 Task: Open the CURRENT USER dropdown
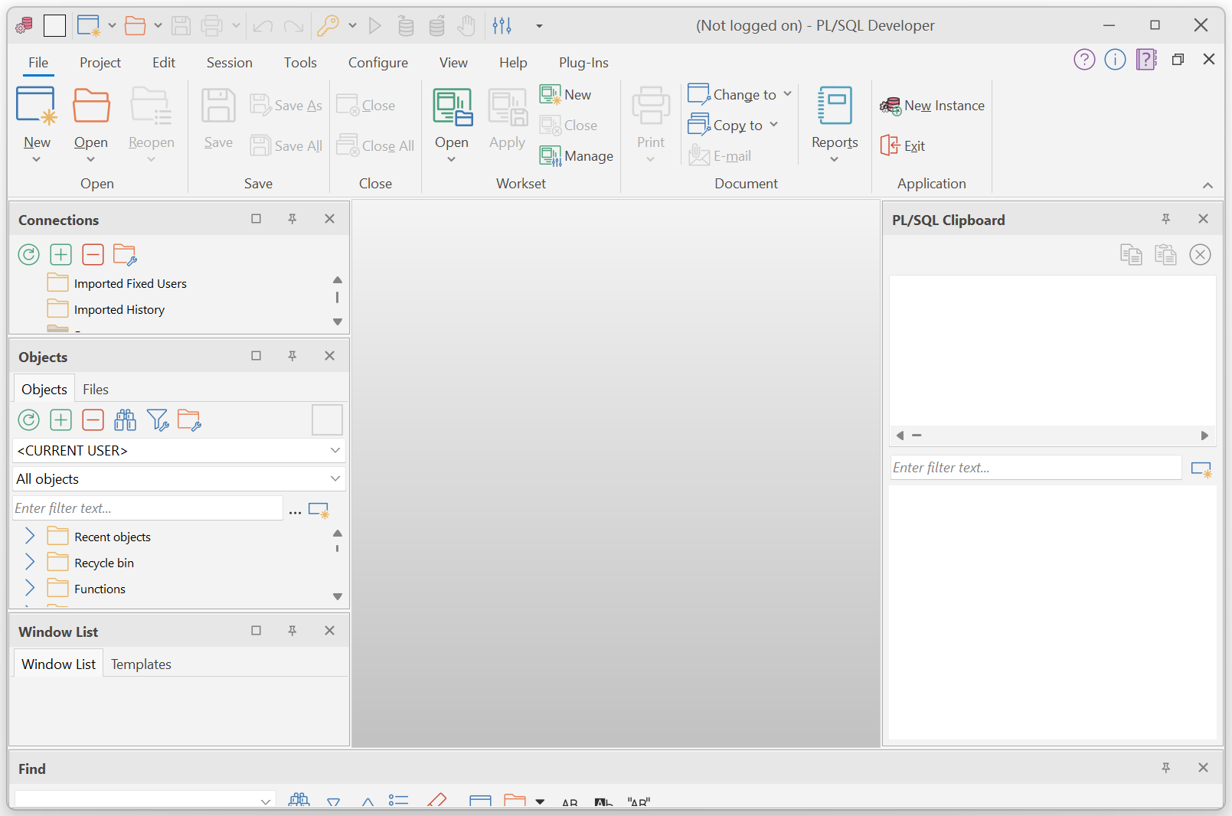pyautogui.click(x=335, y=450)
